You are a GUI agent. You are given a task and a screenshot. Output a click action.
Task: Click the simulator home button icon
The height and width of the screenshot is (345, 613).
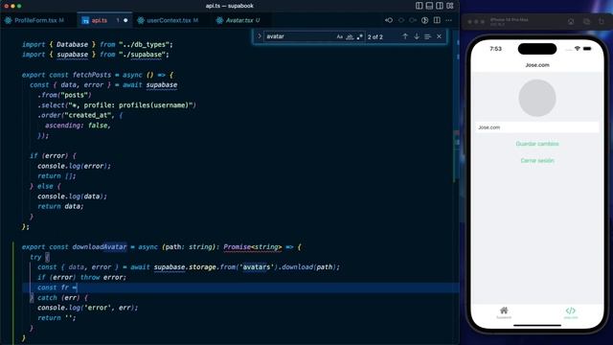(x=571, y=22)
